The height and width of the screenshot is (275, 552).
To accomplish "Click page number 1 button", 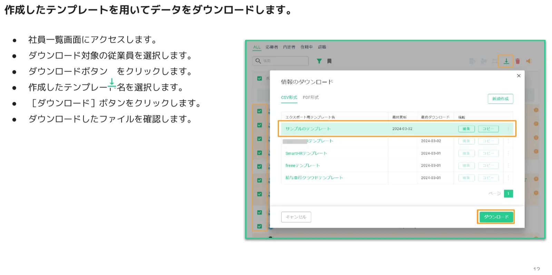I will [x=508, y=194].
